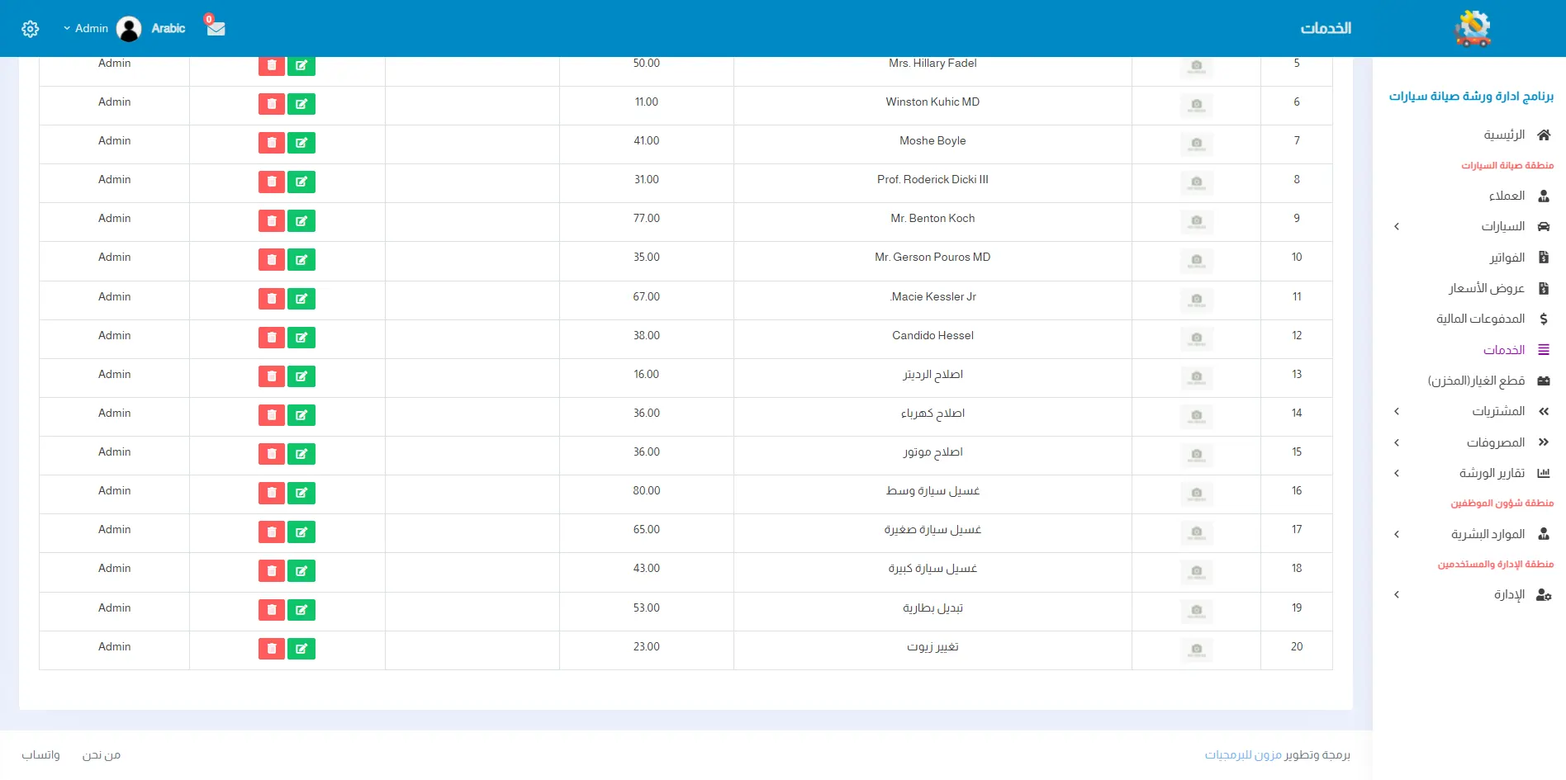
Task: Go to الرئيسية home page
Action: tap(1504, 135)
